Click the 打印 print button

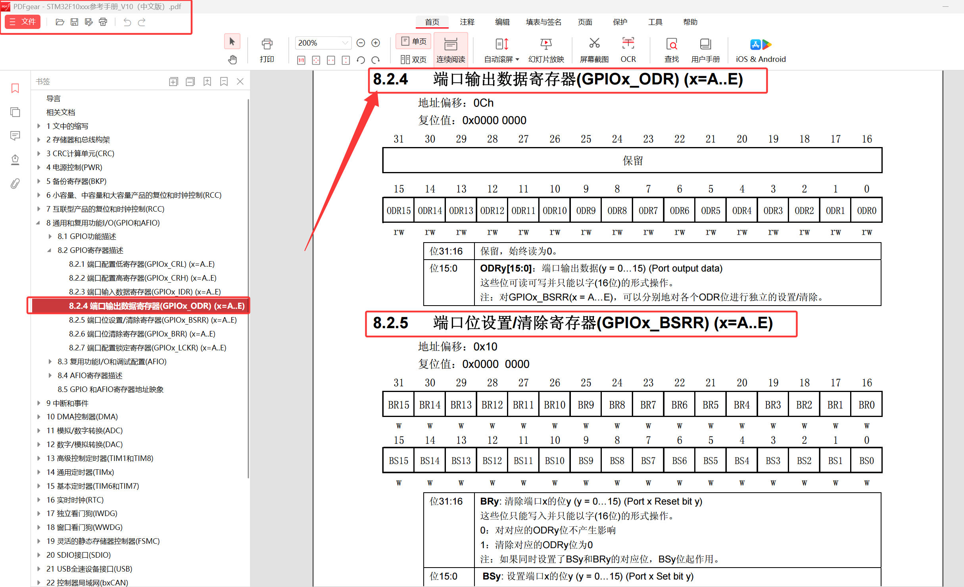(267, 51)
